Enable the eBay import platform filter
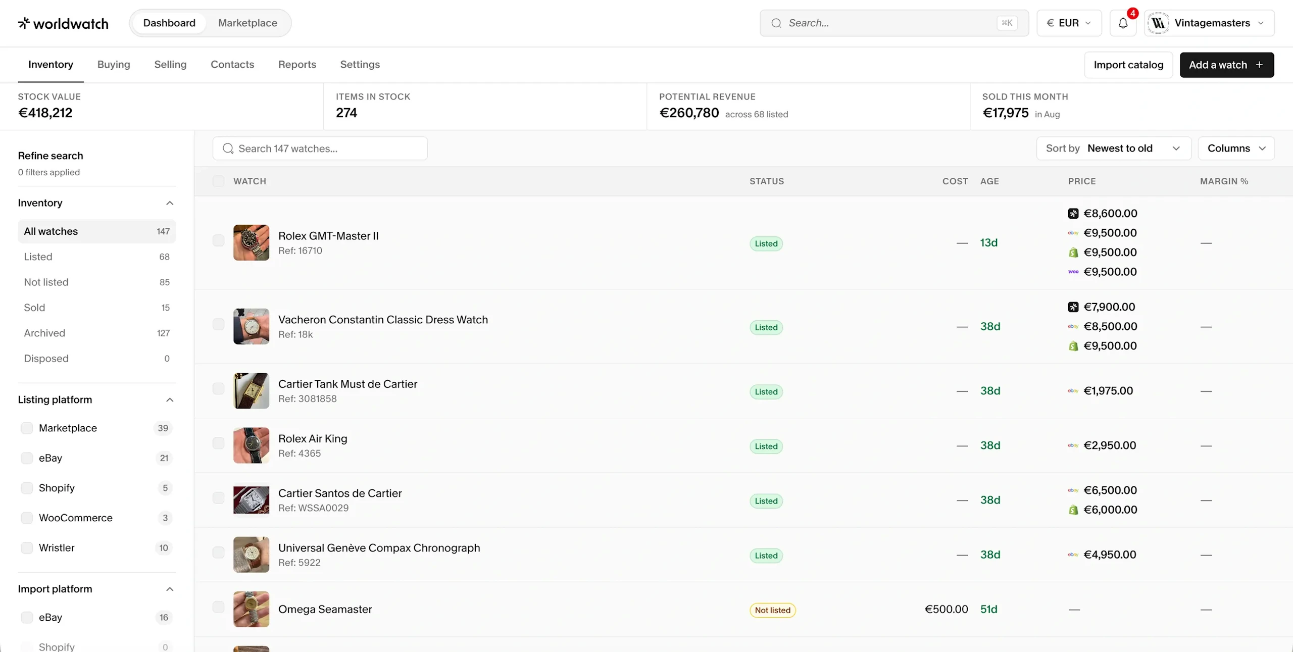The height and width of the screenshot is (652, 1293). (27, 617)
